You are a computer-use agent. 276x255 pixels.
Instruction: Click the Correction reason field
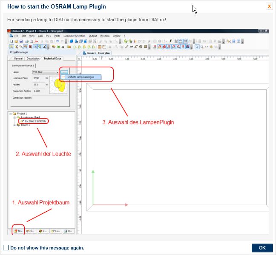click(x=50, y=98)
